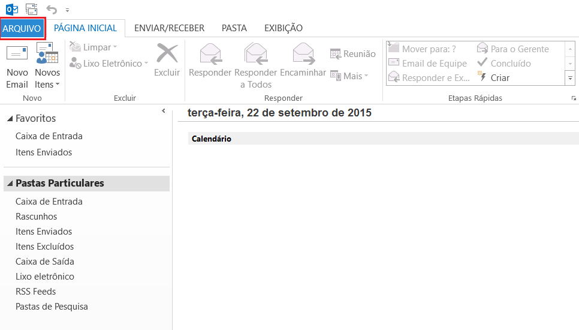This screenshot has width=579, height=330.
Task: Open the Rascunhos folder
Action: tap(37, 217)
